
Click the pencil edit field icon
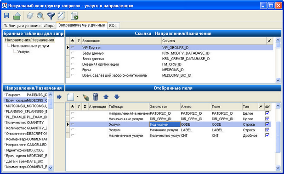[x=86, y=97]
